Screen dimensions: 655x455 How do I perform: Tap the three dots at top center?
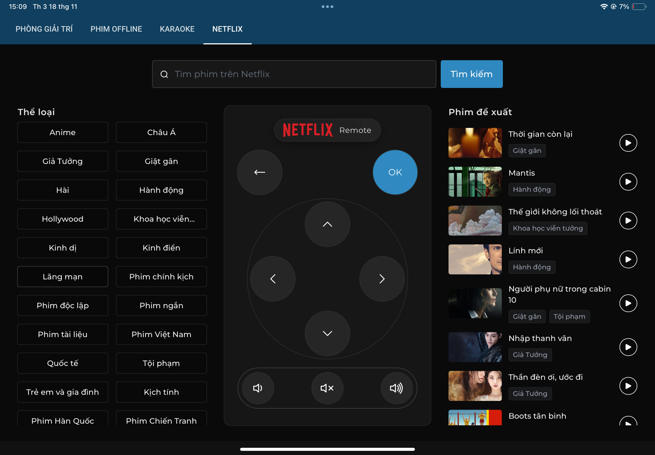point(327,6)
